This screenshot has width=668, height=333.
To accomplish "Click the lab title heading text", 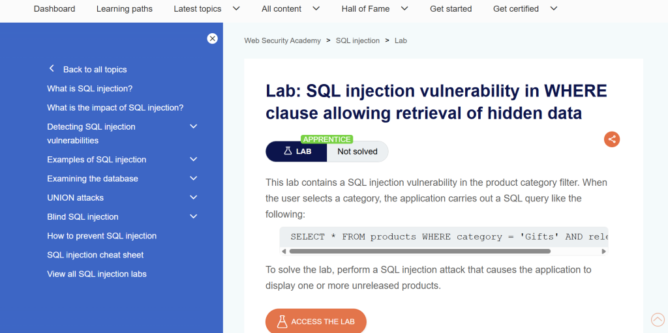I will 436,102.
